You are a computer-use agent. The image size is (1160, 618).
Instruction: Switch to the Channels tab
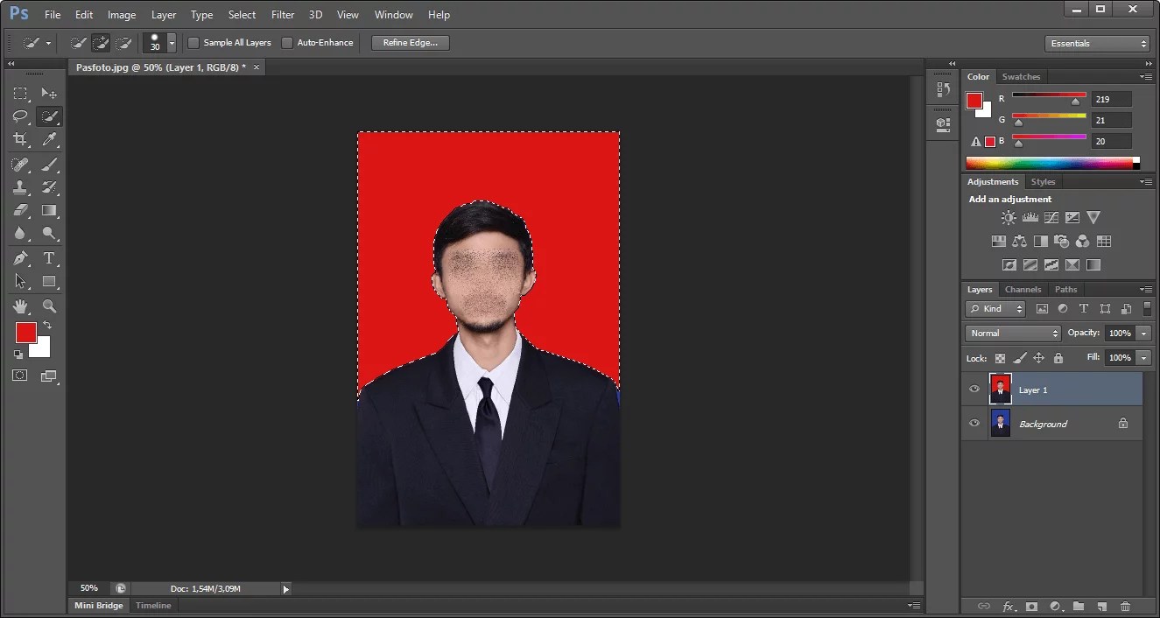click(x=1023, y=290)
